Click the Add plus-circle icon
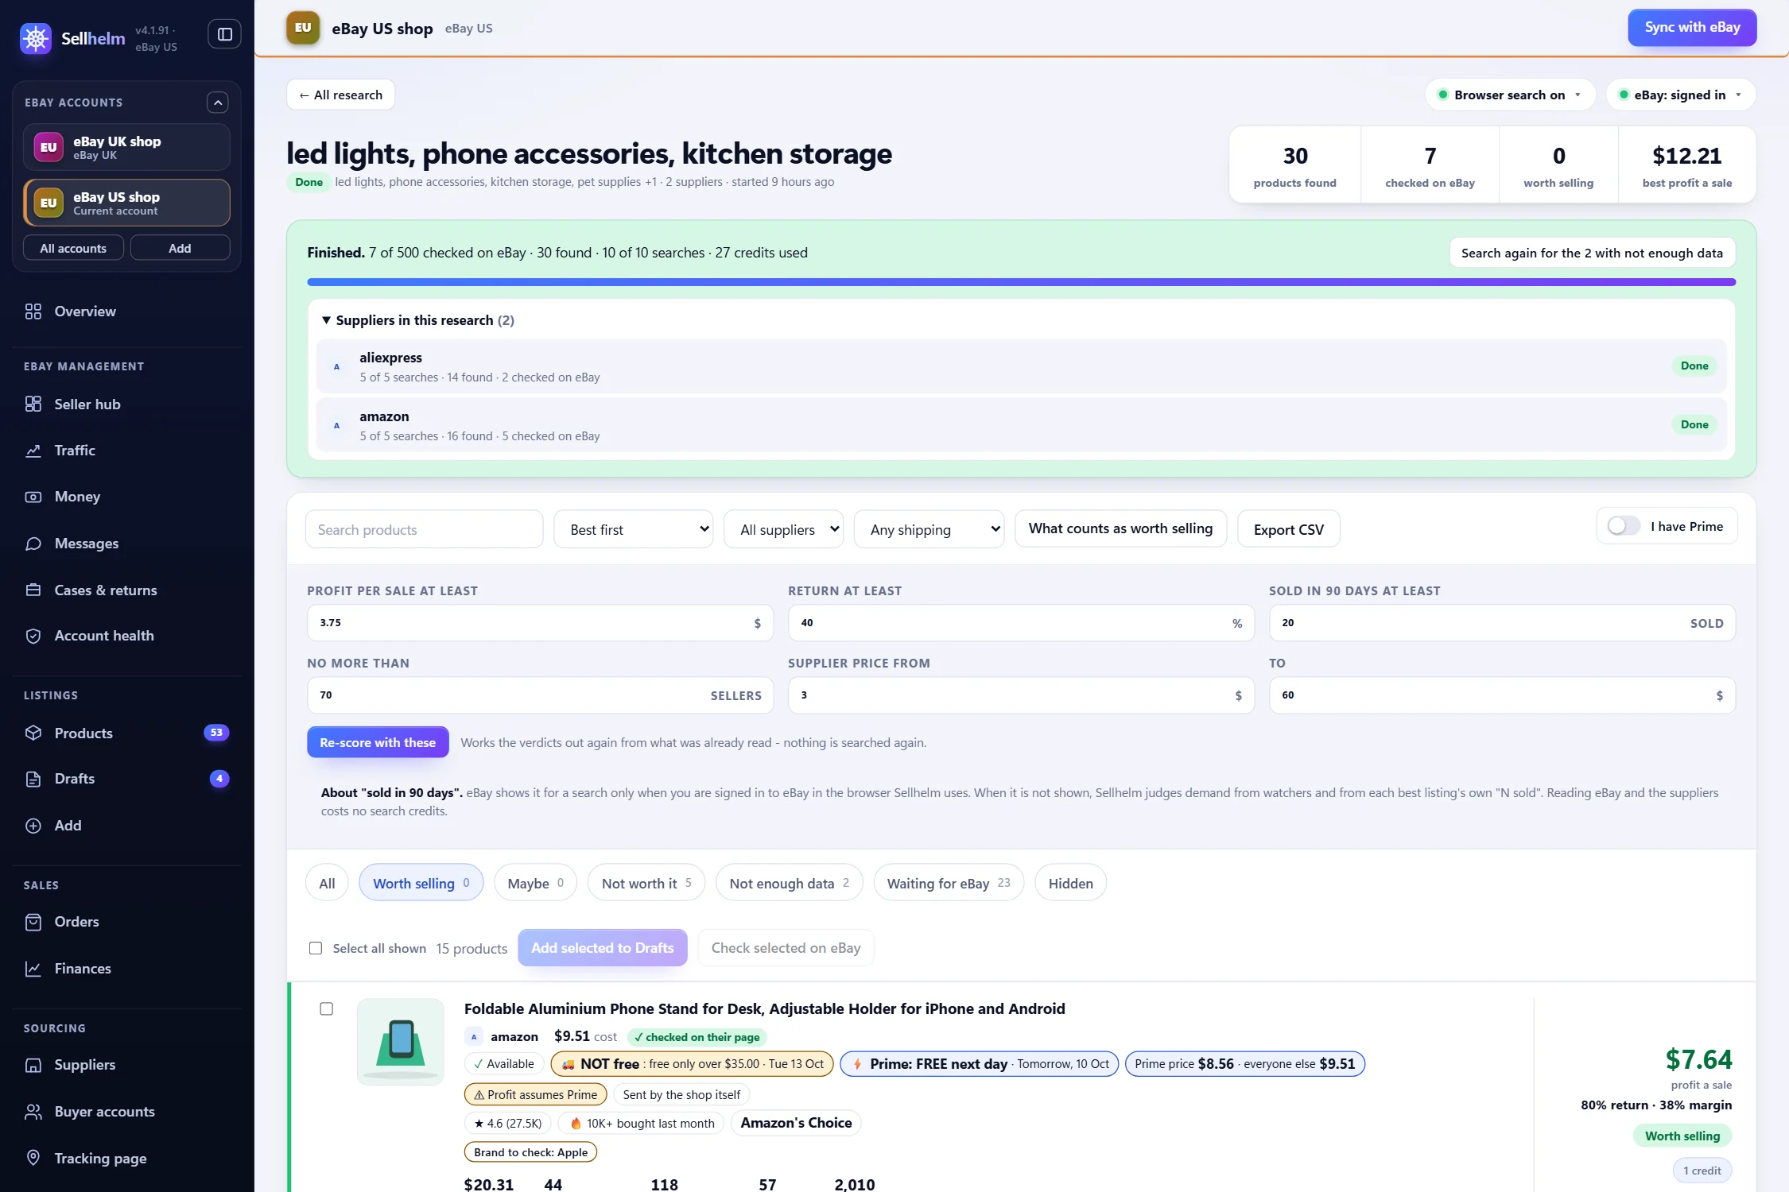This screenshot has height=1192, width=1789. (x=33, y=826)
